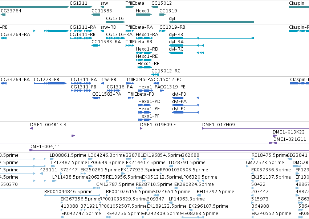Click transcript CG11583-RA

[x=106, y=42]
